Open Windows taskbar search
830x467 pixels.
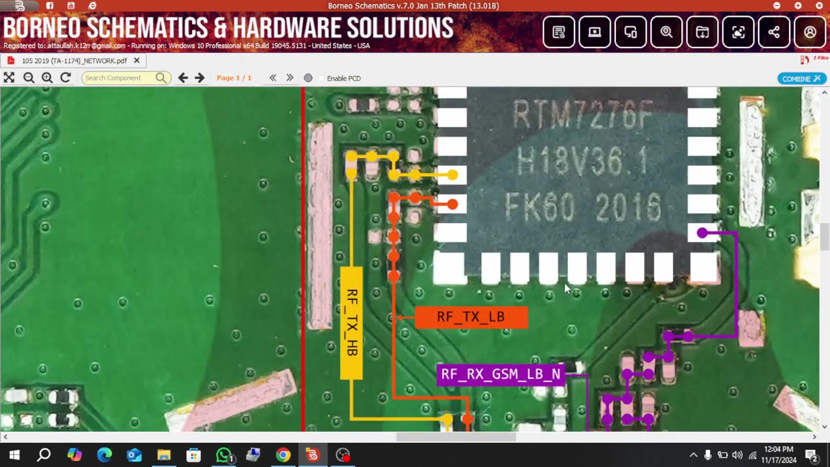[x=44, y=455]
